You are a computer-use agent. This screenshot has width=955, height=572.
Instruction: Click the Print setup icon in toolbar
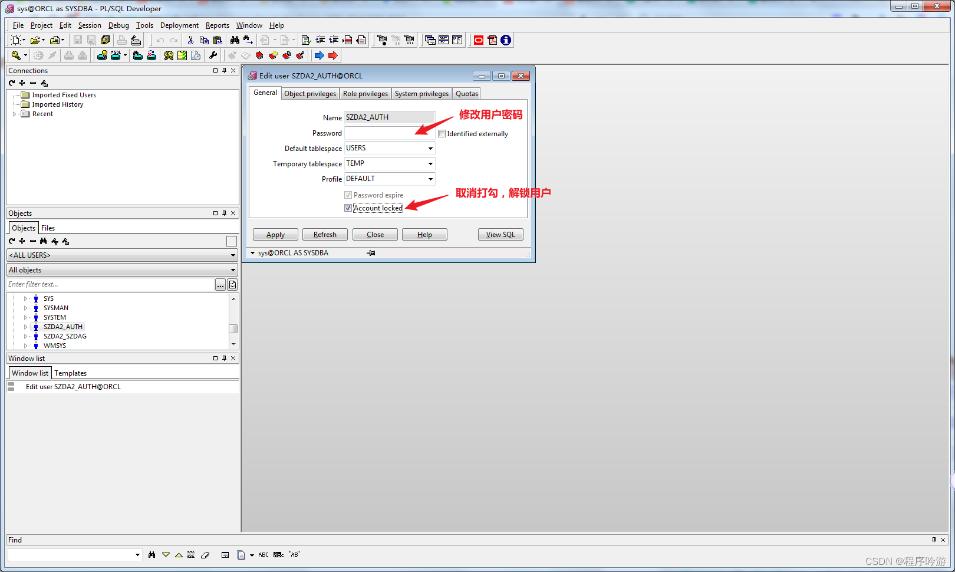tap(136, 40)
